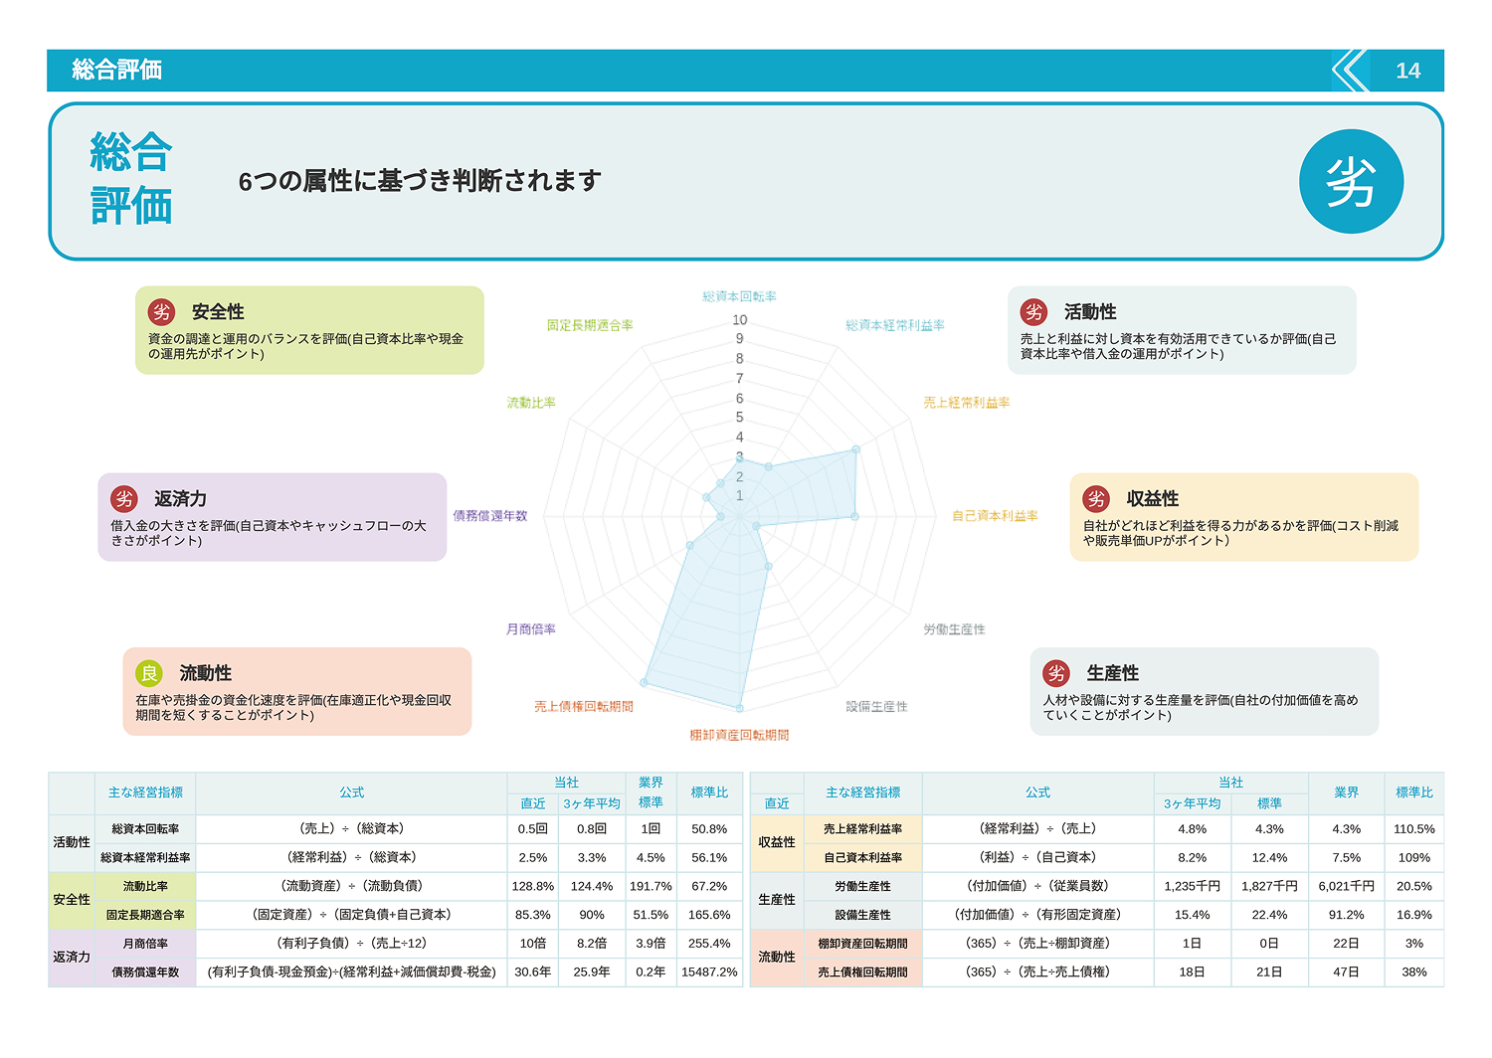This screenshot has width=1492, height=1058.
Task: Click the 良 badge next to 流動性
Action: coord(150,673)
